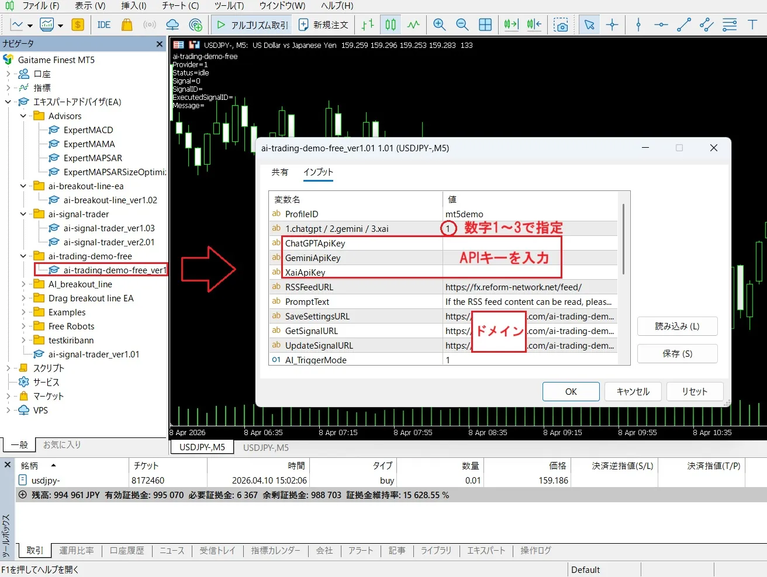Click the 保存 (S) button

(677, 353)
